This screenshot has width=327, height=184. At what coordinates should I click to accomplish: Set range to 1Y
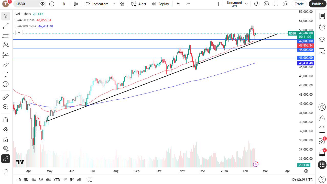pos(65,180)
